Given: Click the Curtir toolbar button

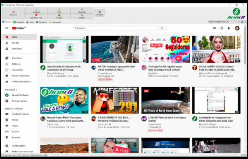Looking at the screenshot, I should point(59,11).
